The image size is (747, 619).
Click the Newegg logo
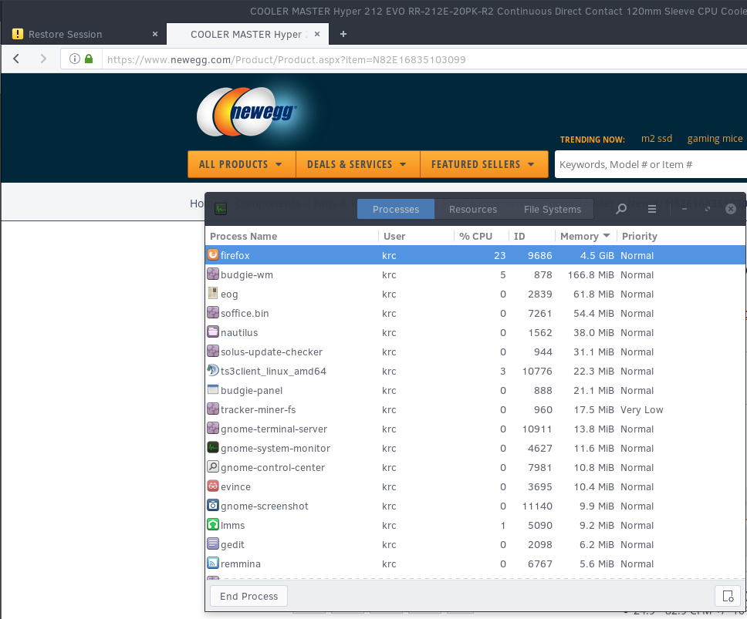tap(247, 113)
